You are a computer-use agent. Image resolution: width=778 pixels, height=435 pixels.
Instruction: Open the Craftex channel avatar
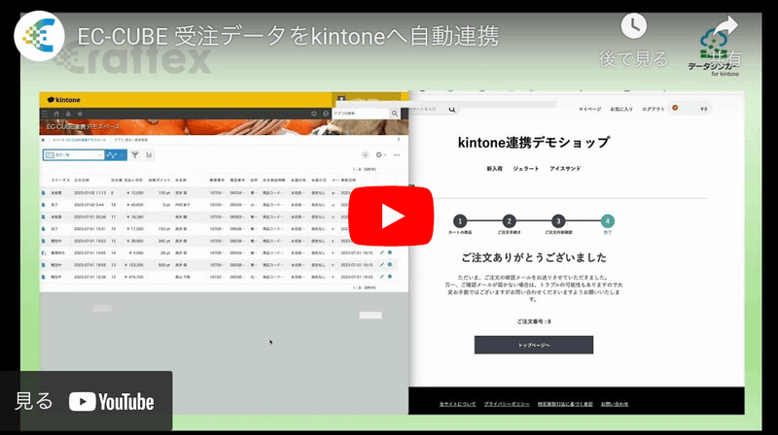point(39,36)
